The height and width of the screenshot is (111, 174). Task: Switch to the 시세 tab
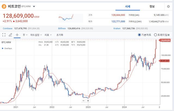pyautogui.click(x=128, y=6)
